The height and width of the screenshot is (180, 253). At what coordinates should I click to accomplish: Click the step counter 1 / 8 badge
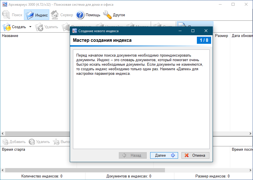(x=204, y=40)
